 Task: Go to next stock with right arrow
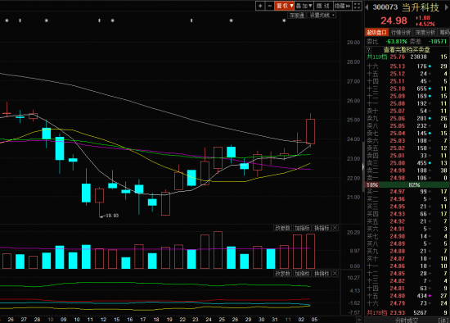[447, 7]
